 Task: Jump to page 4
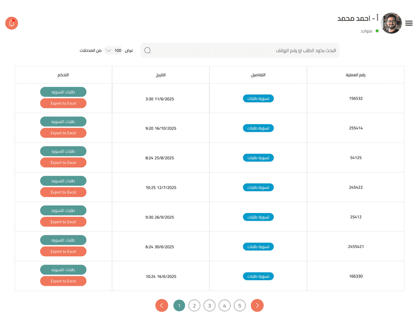tap(224, 306)
